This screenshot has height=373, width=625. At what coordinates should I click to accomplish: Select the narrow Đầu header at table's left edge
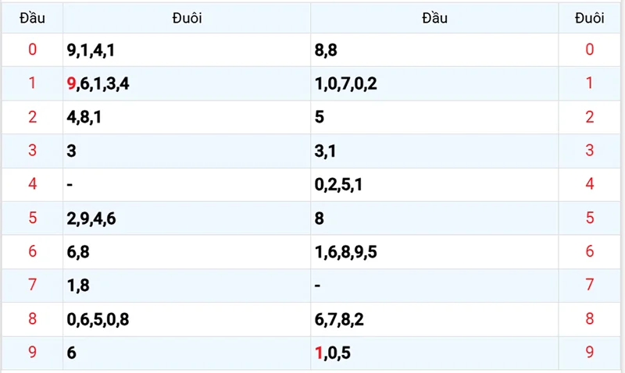(x=32, y=18)
